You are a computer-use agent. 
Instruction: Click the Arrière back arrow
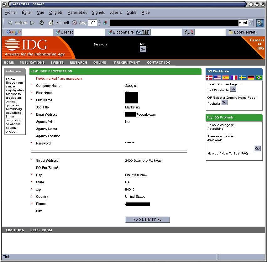tap(10, 23)
